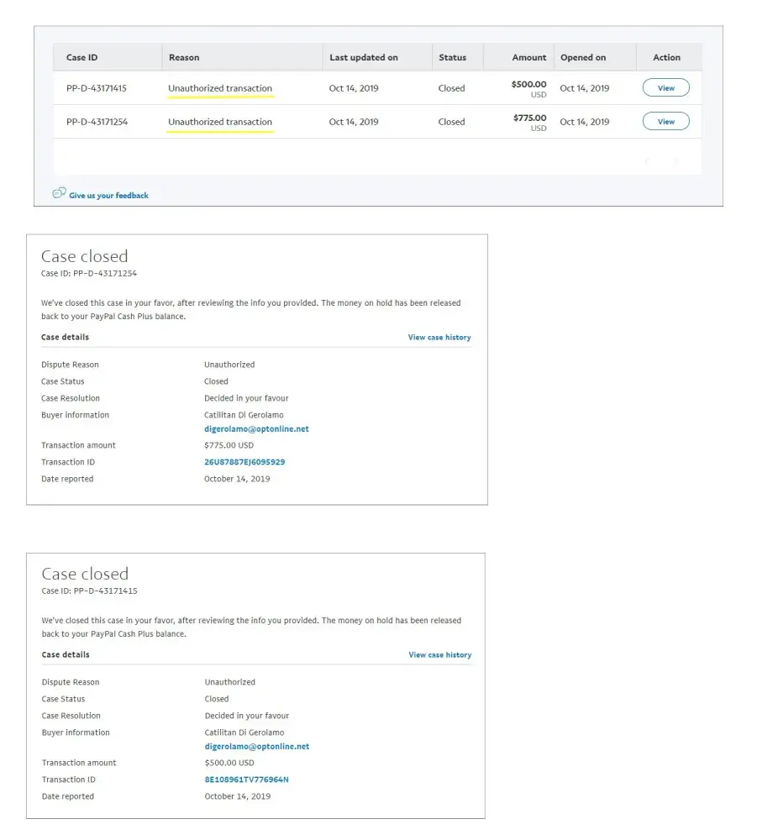The width and height of the screenshot is (757, 840).
Task: View the $775.00 case PP-D-43171254
Action: pyautogui.click(x=665, y=122)
